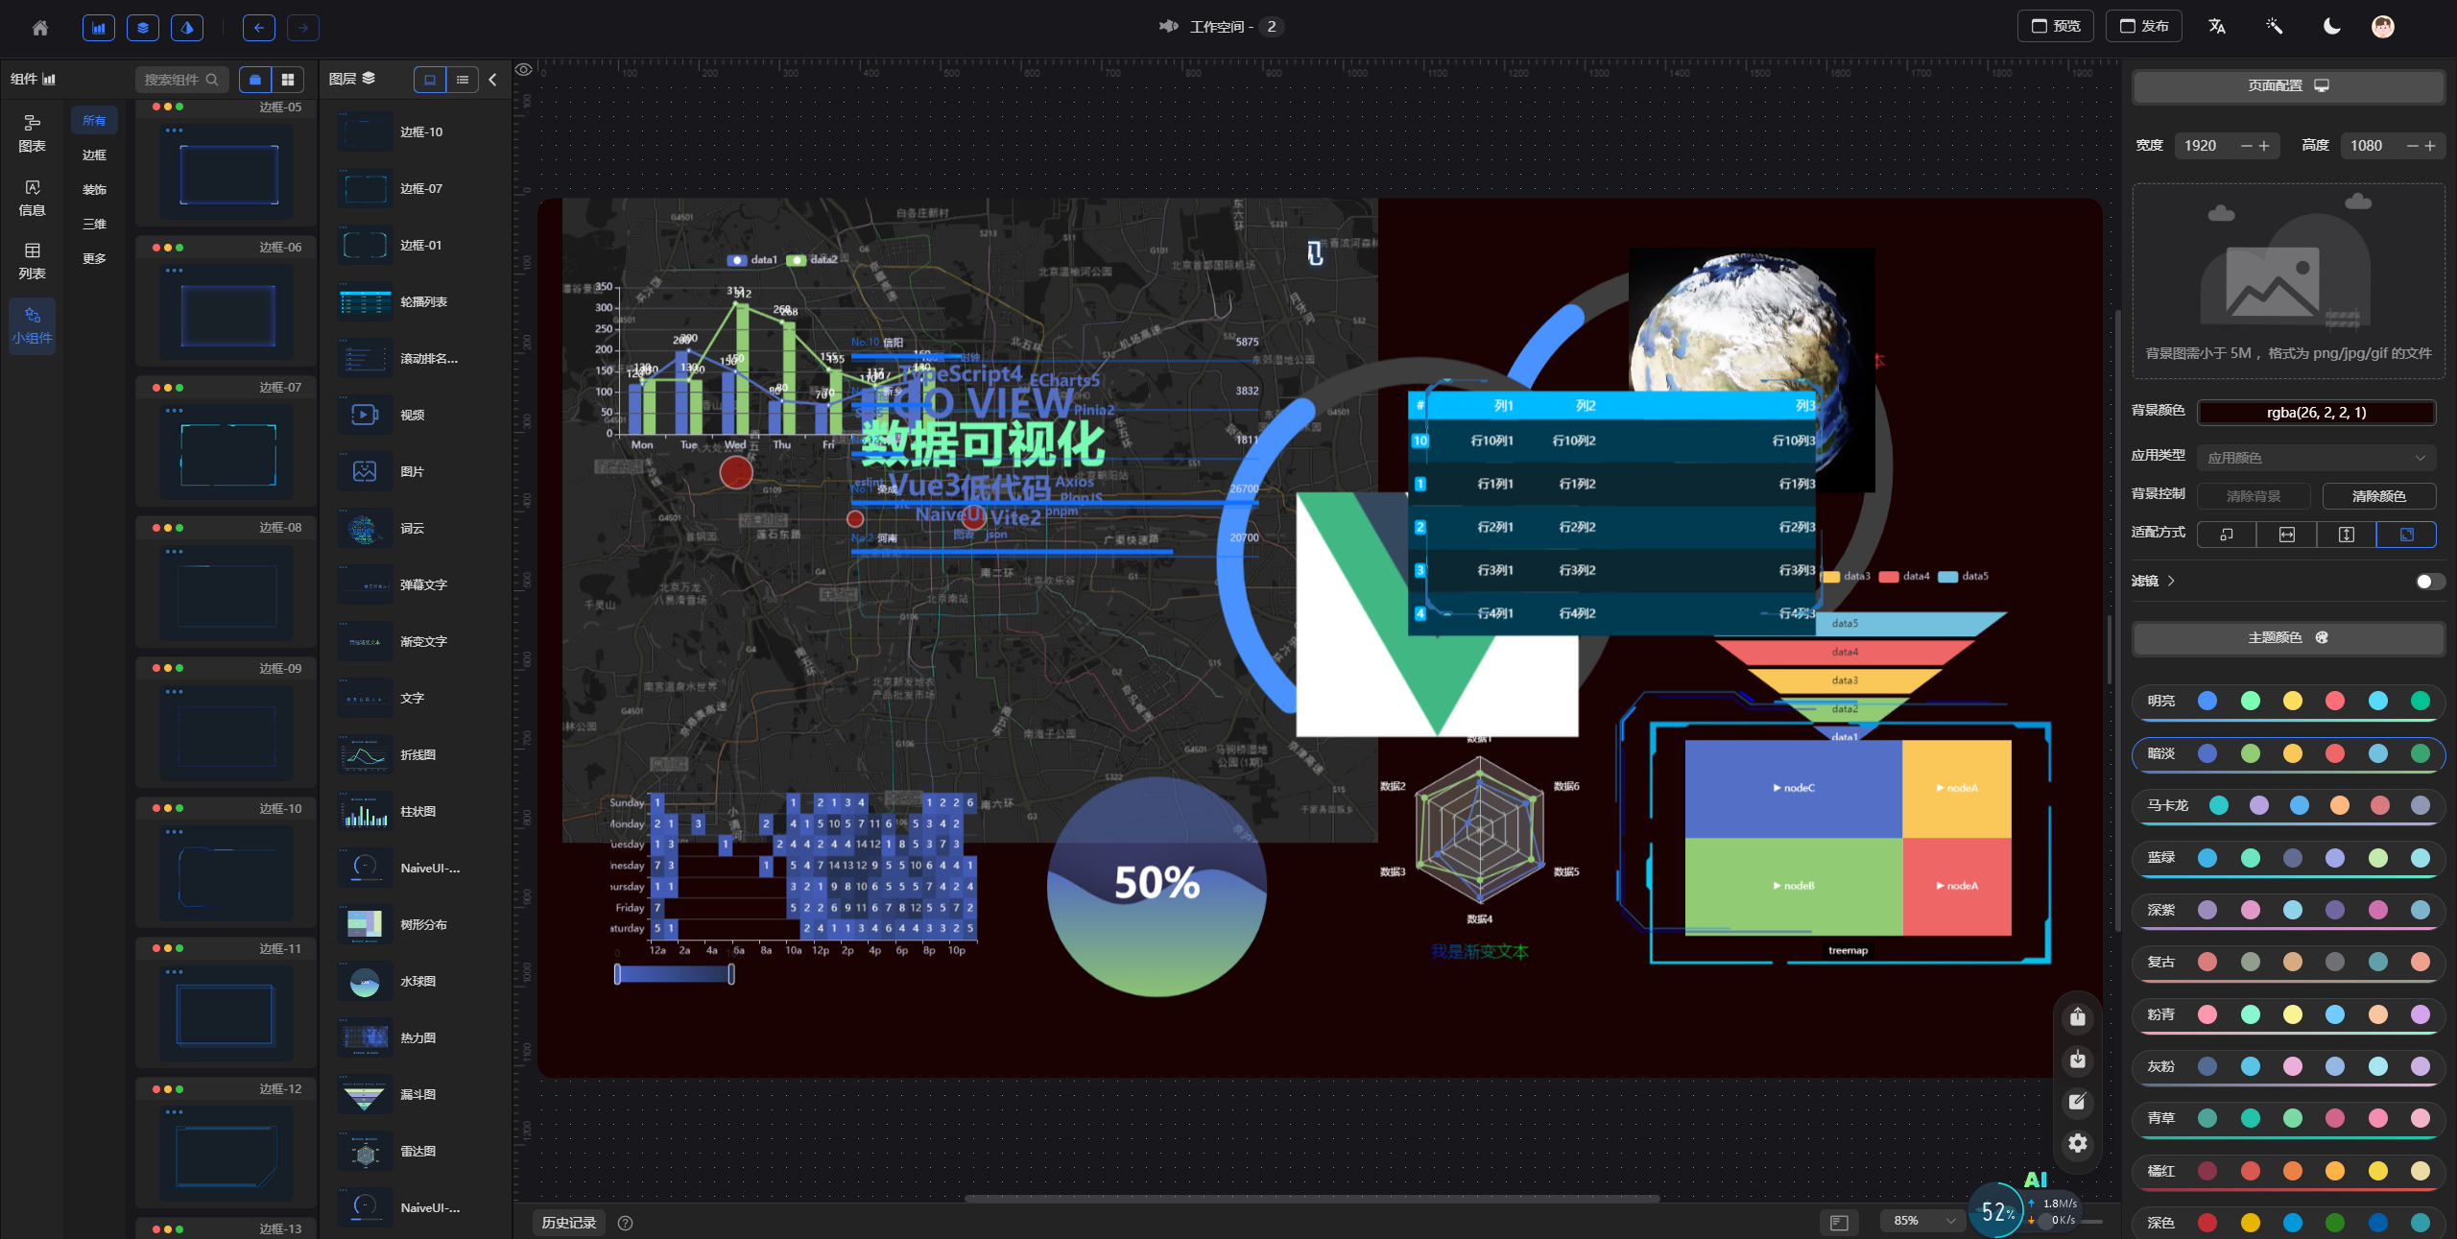Switch layers to thumbnail view mode
Viewport: 2457px width, 1239px height.
(430, 80)
